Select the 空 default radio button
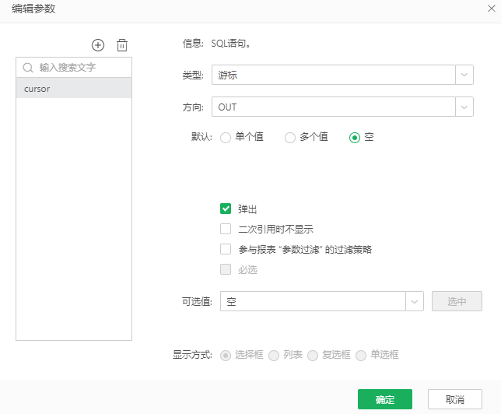The height and width of the screenshot is (414, 501). (x=355, y=138)
